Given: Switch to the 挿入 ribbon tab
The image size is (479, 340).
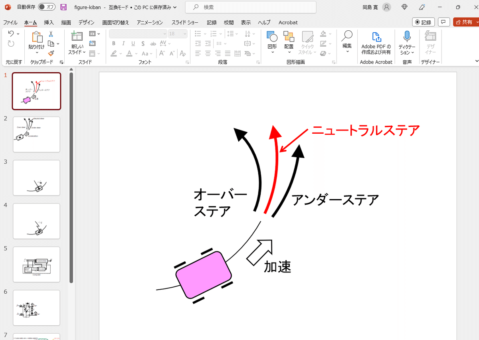Looking at the screenshot, I should [49, 22].
